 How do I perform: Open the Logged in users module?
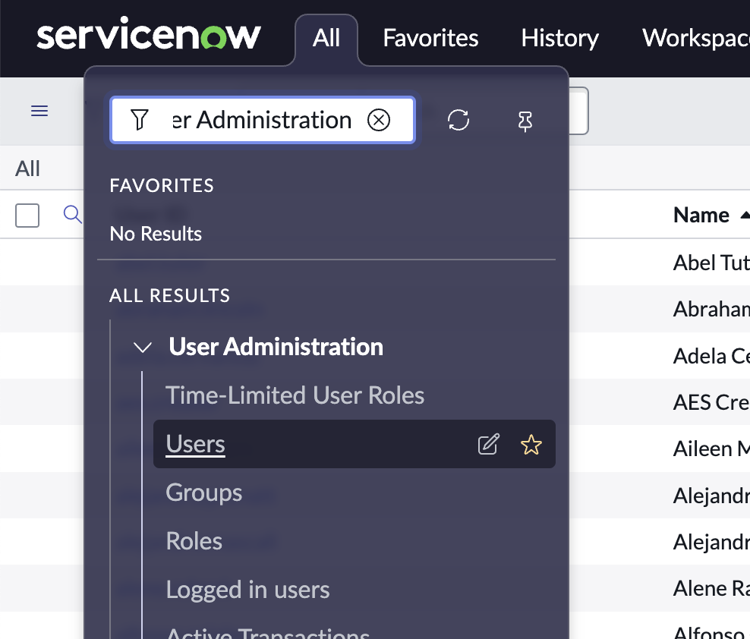(x=247, y=589)
